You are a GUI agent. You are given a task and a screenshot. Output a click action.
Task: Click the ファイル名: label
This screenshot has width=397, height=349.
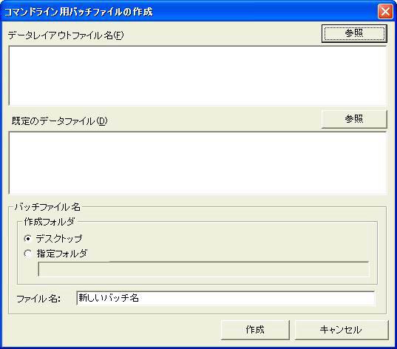point(38,299)
